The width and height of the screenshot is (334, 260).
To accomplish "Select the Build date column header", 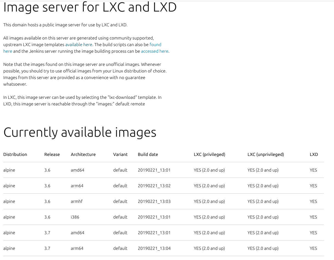I will [x=148, y=154].
